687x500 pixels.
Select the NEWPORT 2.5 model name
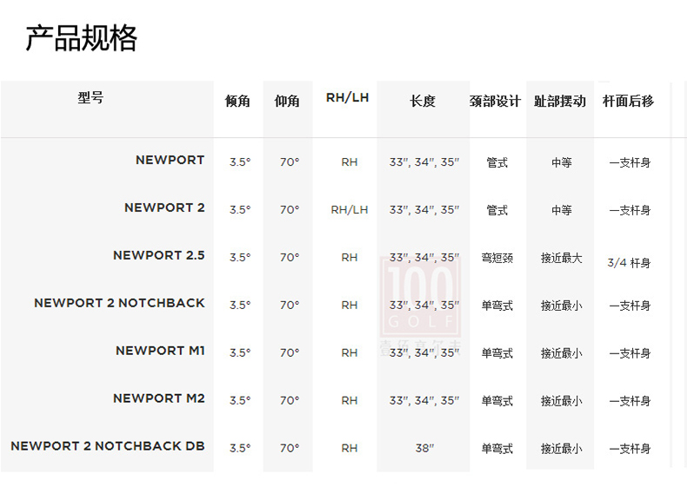pos(159,255)
